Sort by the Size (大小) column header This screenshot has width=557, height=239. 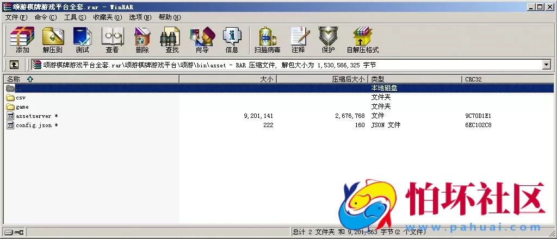228,79
